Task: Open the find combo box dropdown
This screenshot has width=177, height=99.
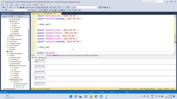Action: coord(97,7)
